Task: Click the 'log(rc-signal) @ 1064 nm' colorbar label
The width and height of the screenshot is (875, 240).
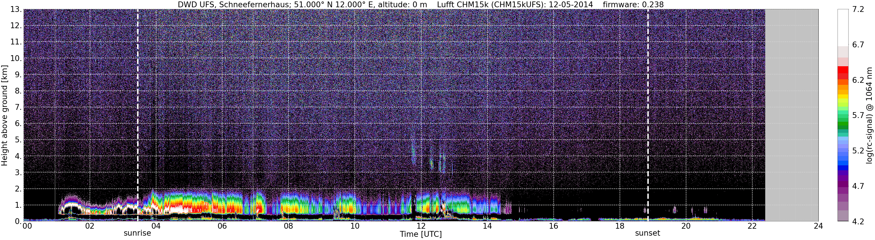Action: click(869, 115)
